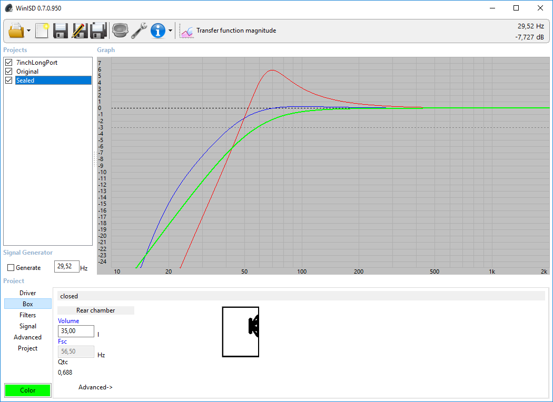Create a new project
This screenshot has height=402, width=553.
[42, 31]
